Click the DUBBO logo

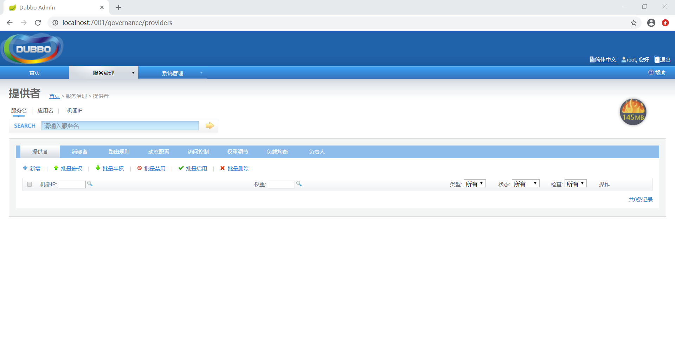(33, 49)
